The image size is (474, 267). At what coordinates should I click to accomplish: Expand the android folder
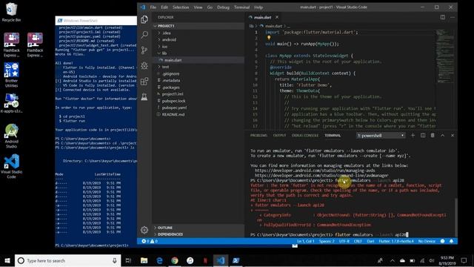[x=198, y=39]
